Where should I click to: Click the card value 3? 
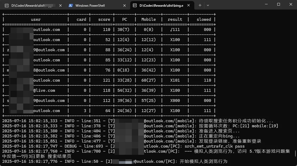85,111
